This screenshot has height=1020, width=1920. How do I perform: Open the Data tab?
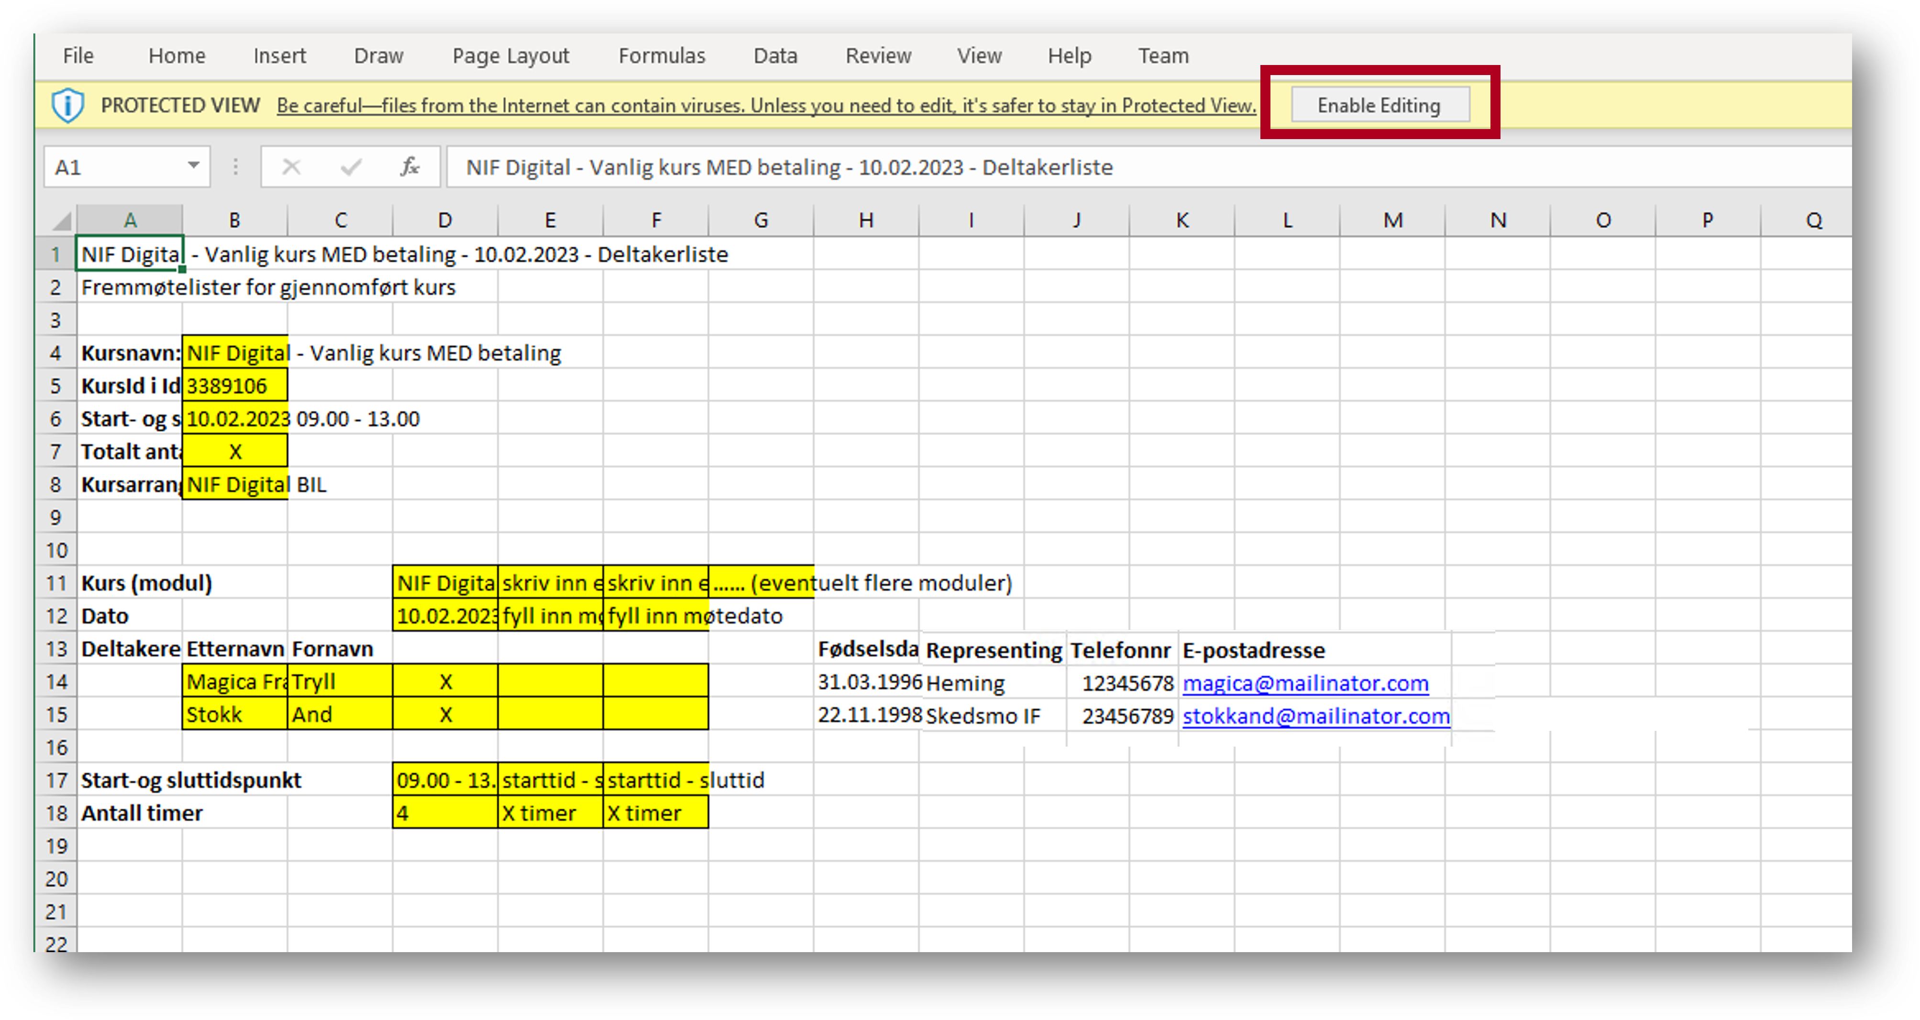click(x=775, y=56)
